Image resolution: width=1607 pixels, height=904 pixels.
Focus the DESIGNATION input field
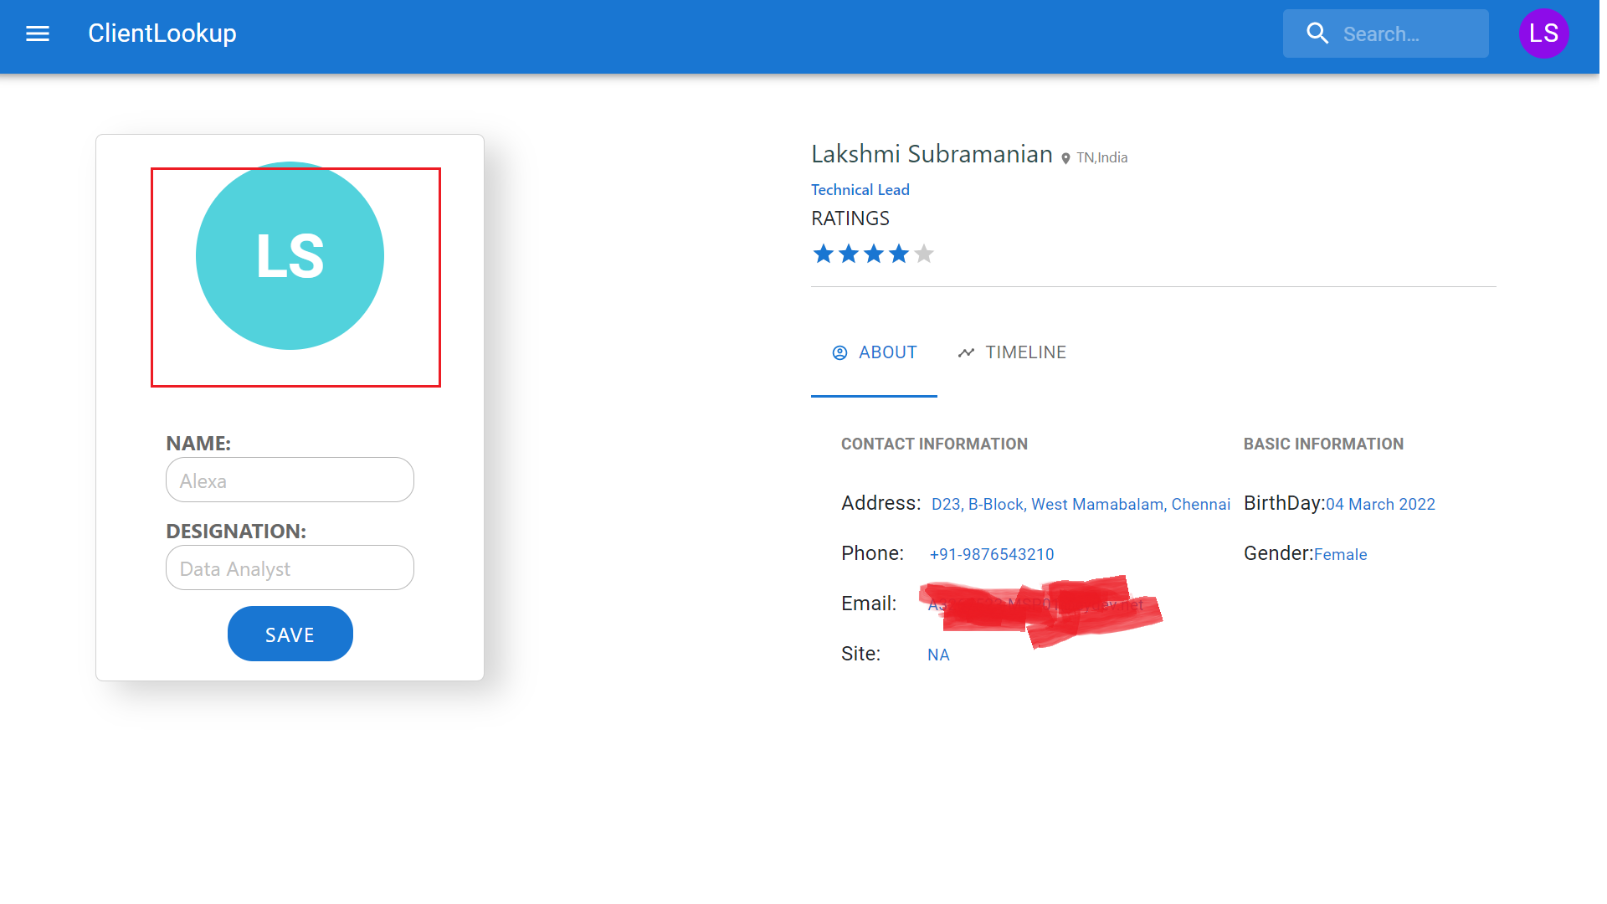[x=290, y=568]
